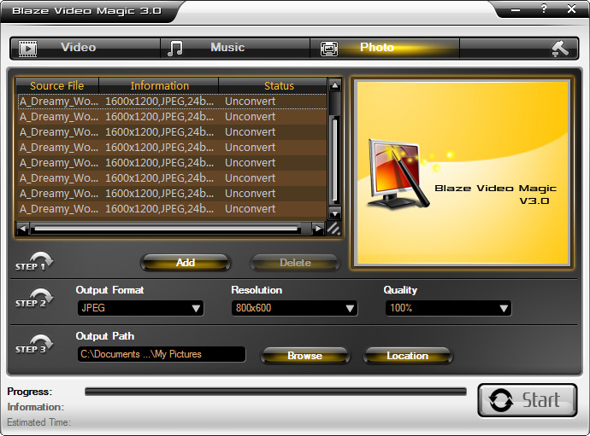Click the vertical scrollbar thumb of file list

coord(334,160)
